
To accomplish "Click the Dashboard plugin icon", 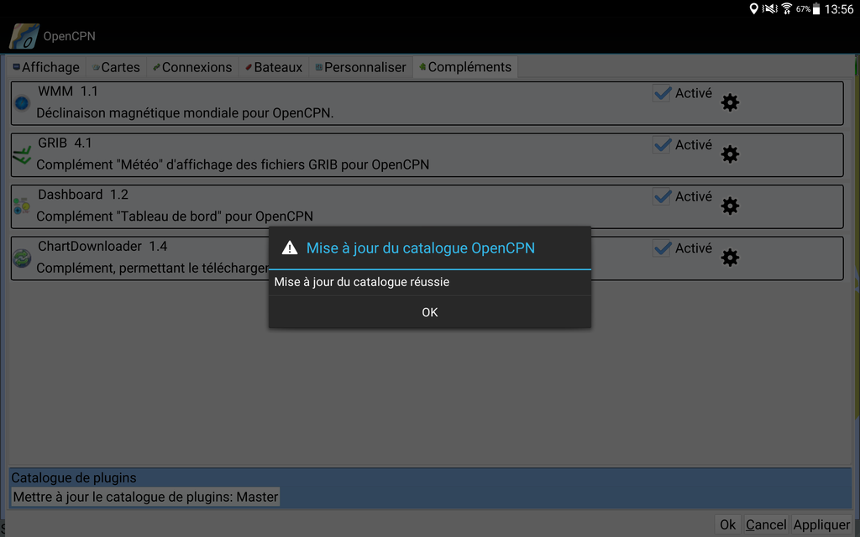I will pos(22,206).
